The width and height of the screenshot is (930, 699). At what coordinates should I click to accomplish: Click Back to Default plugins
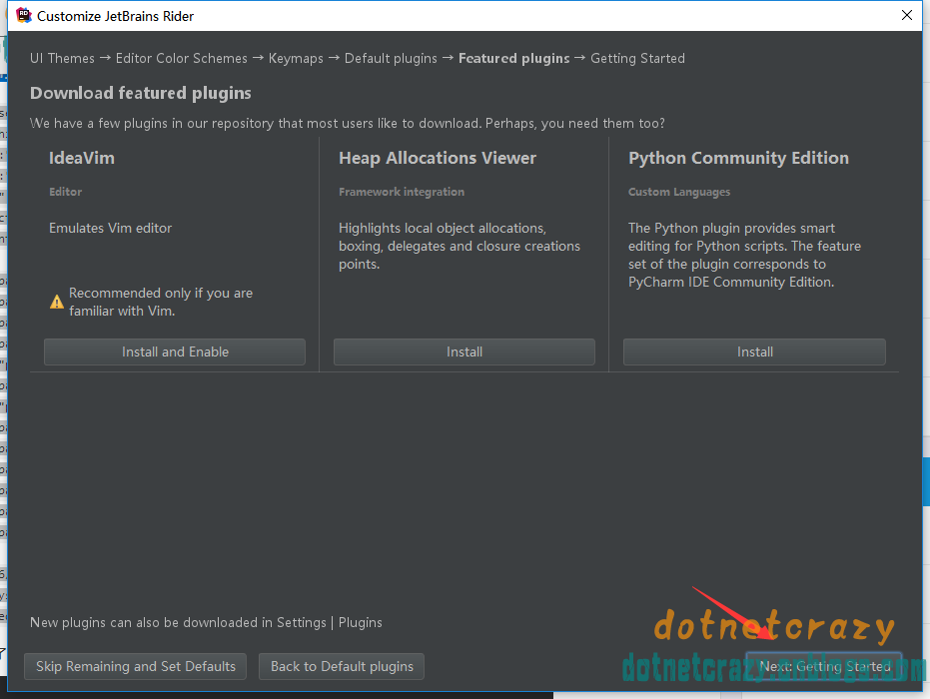[341, 666]
